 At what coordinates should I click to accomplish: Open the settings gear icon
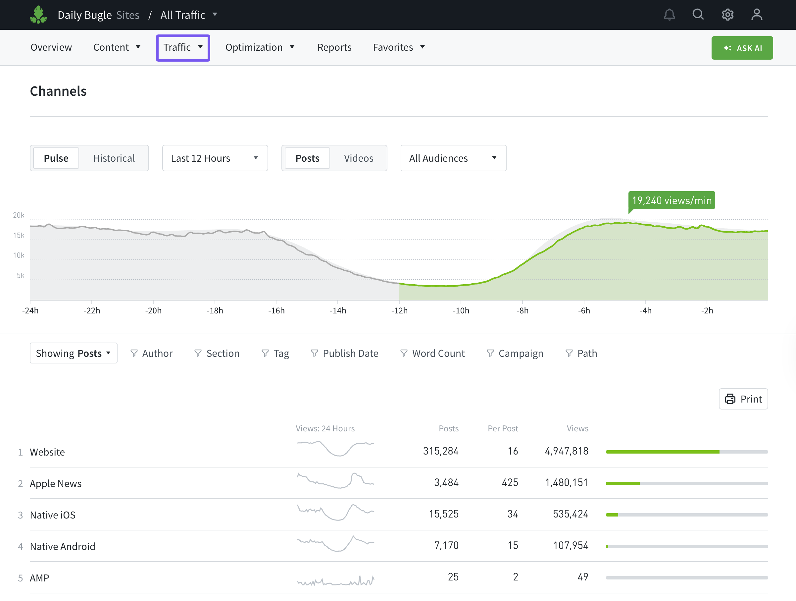[727, 15]
